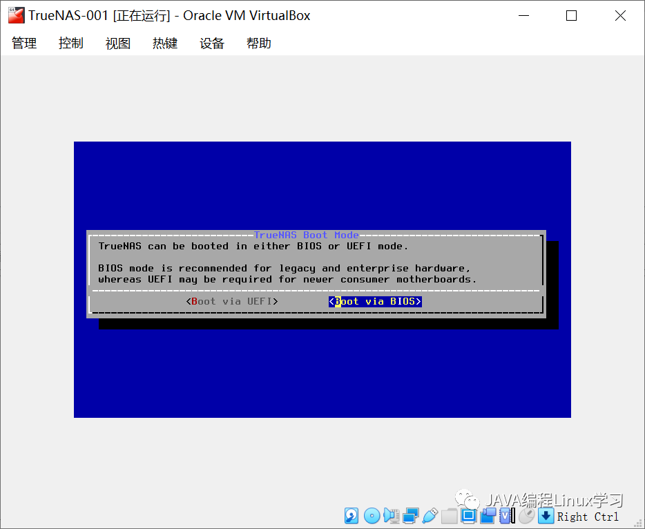The image size is (645, 529).
Task: Open the 设备 menu
Action: (x=212, y=44)
